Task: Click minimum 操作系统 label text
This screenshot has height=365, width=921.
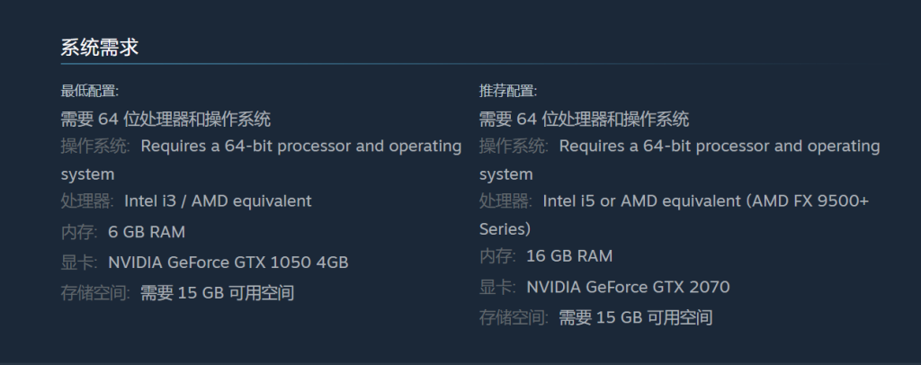Action: [x=95, y=147]
